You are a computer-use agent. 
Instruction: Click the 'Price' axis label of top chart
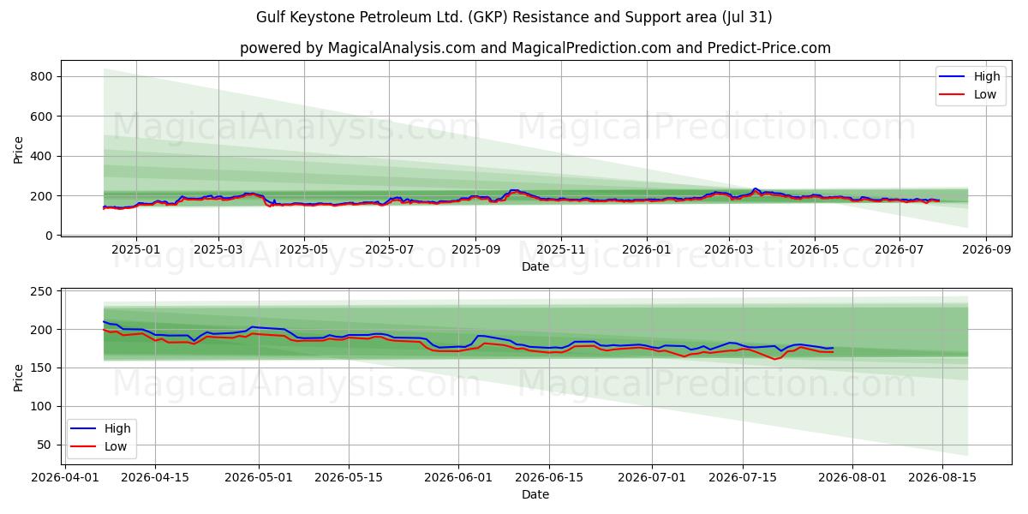coord(19,150)
